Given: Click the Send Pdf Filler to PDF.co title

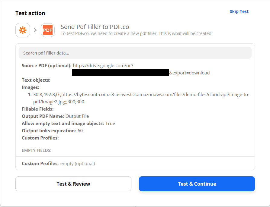Looking at the screenshot, I should point(95,27).
